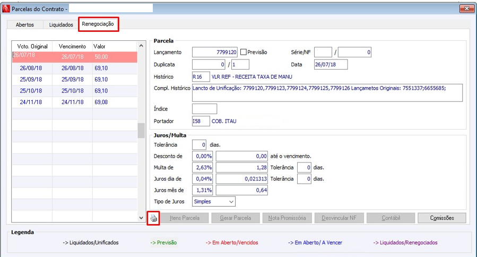477x257 pixels.
Task: Click the Compl. Histórico text box
Action: (x=327, y=93)
